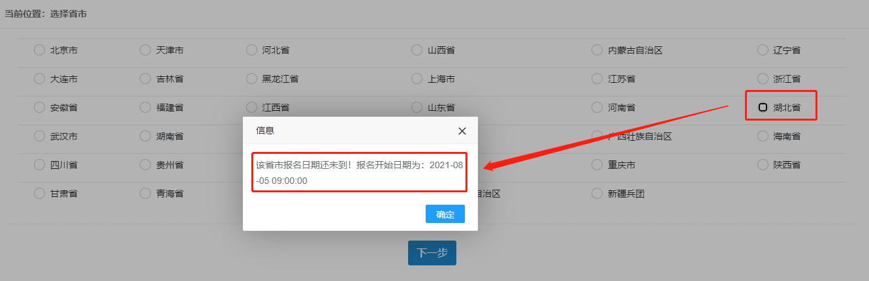The height and width of the screenshot is (281, 869).
Task: Choose 河北省 radio option
Action: pos(251,50)
